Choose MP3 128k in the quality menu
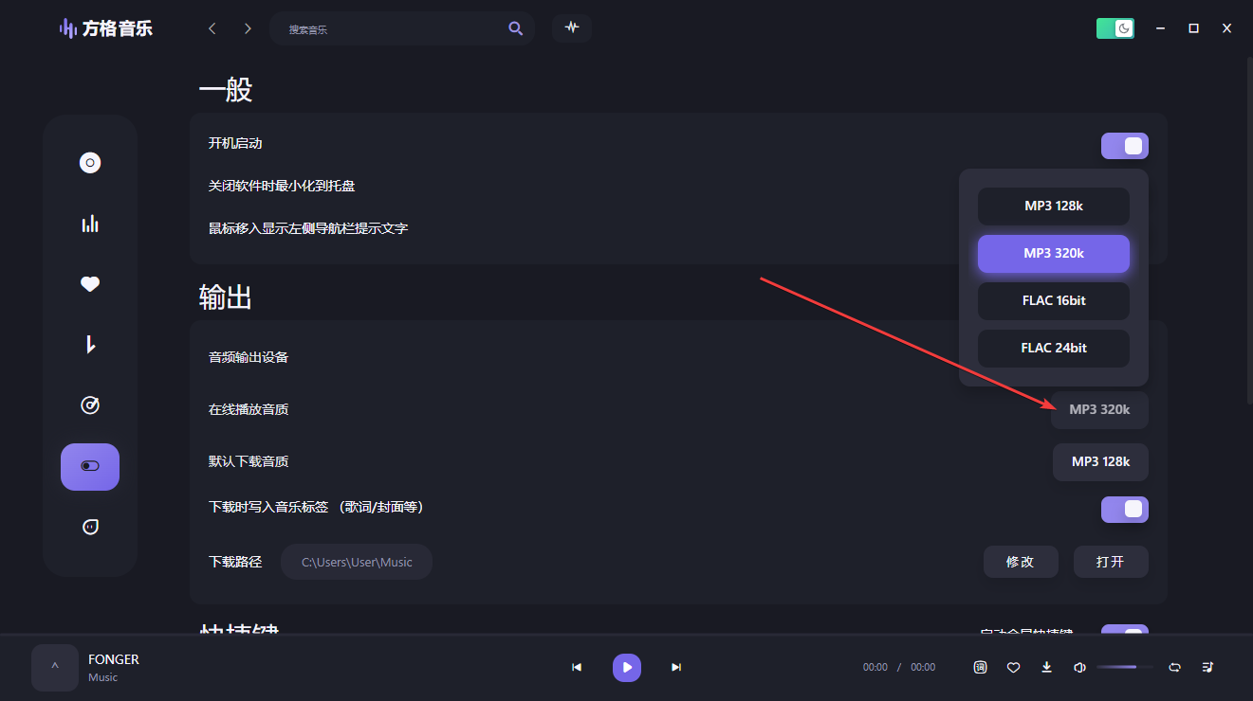1253x701 pixels. click(1053, 206)
